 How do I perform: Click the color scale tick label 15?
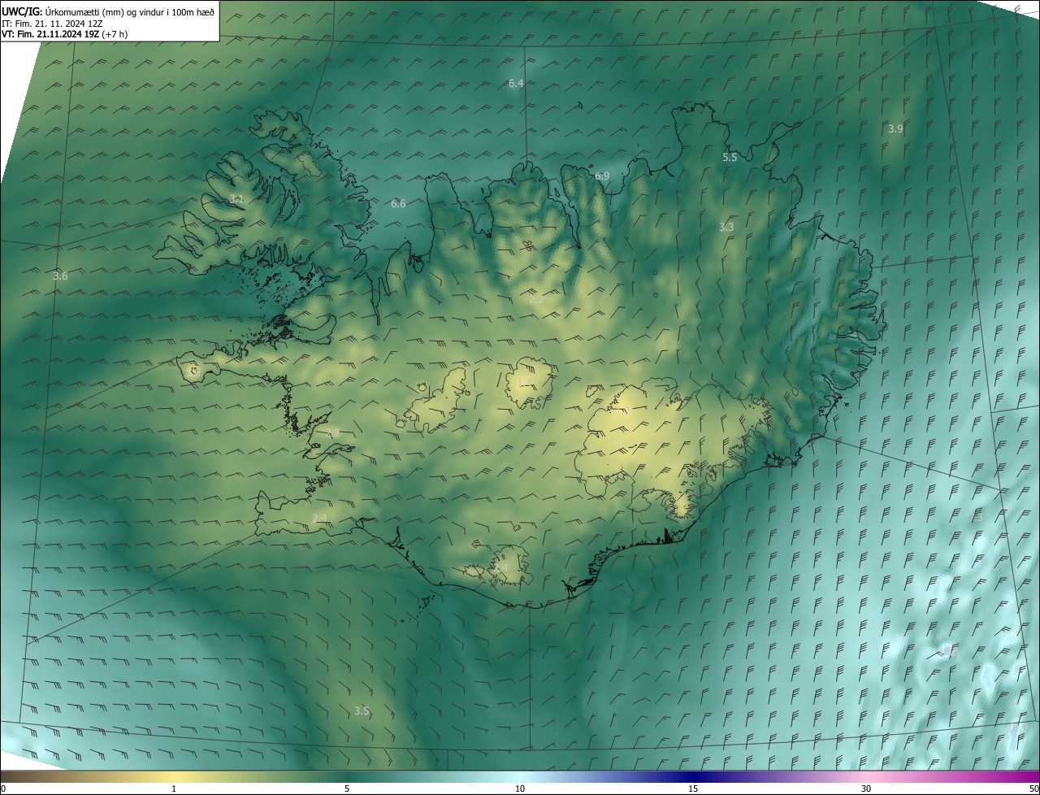click(693, 788)
